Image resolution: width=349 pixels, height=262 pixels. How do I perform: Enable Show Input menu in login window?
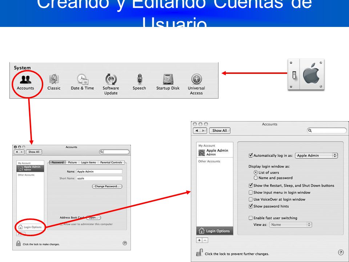click(250, 192)
